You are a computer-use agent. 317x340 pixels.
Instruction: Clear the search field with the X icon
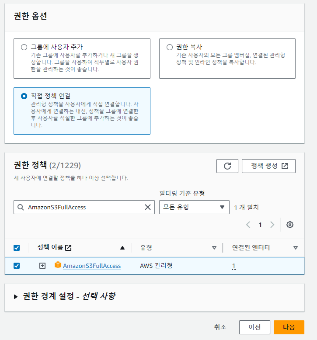pos(148,207)
